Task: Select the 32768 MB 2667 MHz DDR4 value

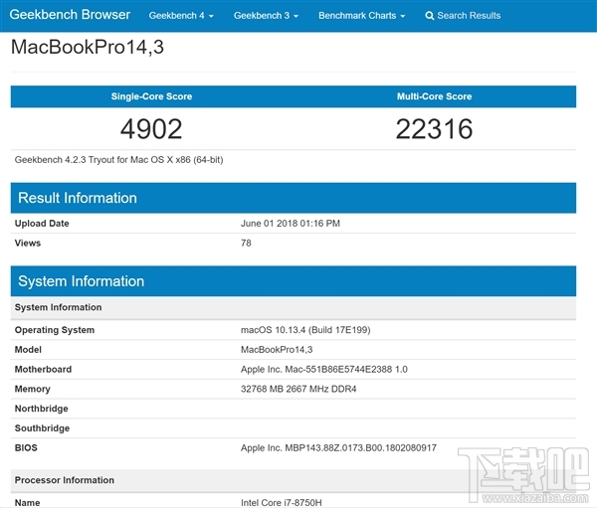Action: pyautogui.click(x=298, y=389)
